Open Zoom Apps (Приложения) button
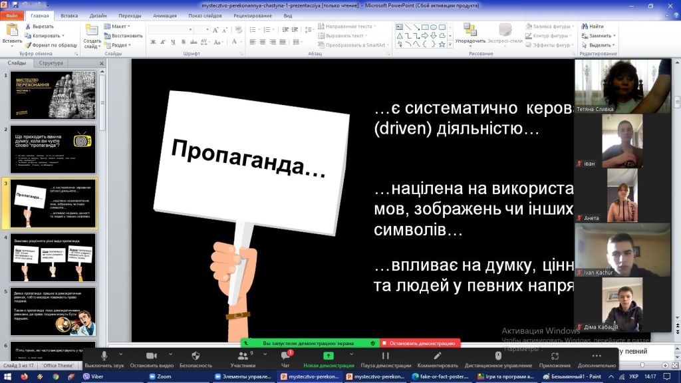The width and height of the screenshot is (681, 383). tap(555, 359)
